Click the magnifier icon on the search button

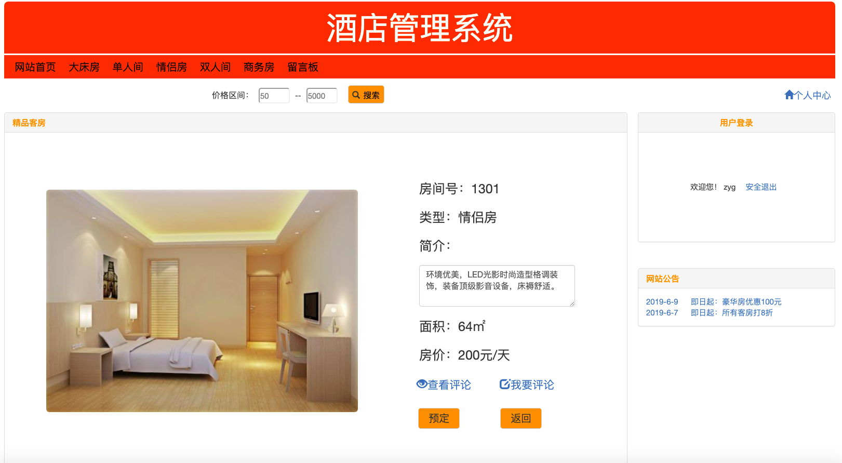(356, 95)
